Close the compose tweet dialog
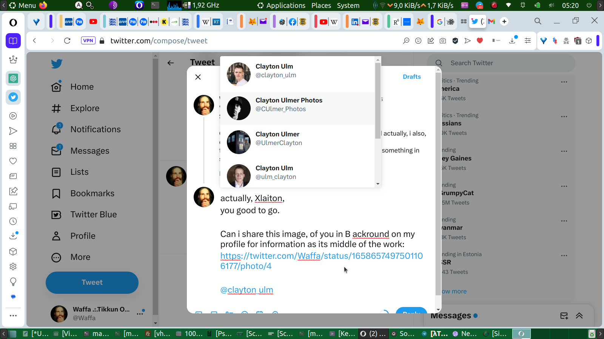 [x=198, y=77]
